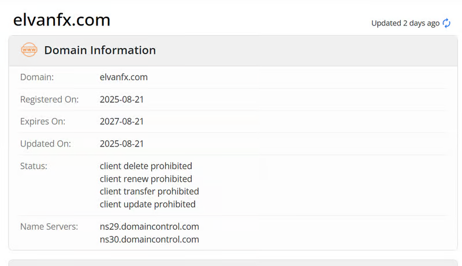The width and height of the screenshot is (462, 266).
Task: Click the Updated On label
Action: tap(46, 144)
